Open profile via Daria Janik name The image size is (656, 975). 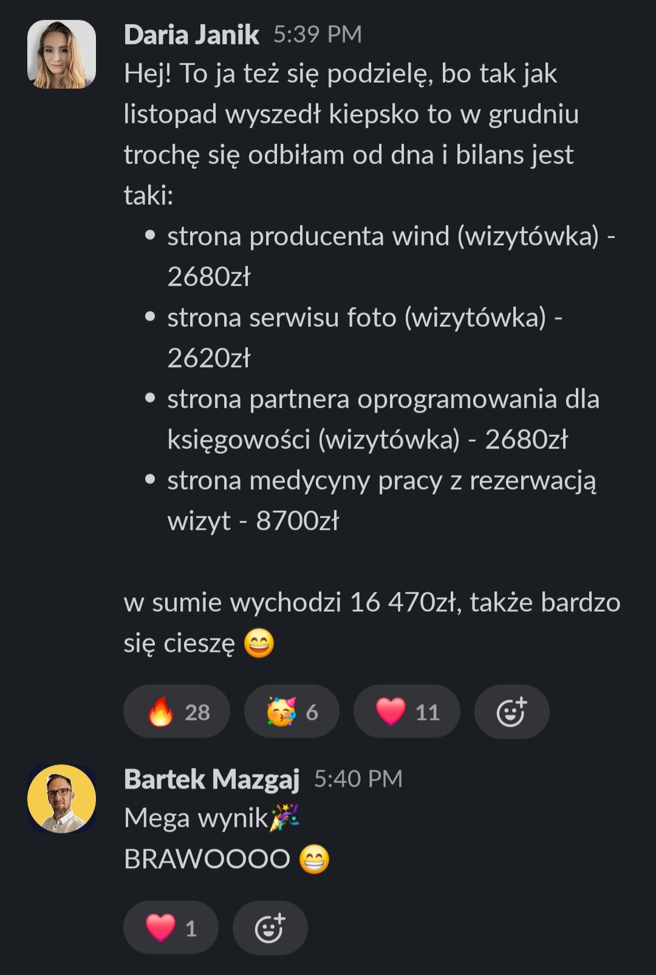(191, 35)
